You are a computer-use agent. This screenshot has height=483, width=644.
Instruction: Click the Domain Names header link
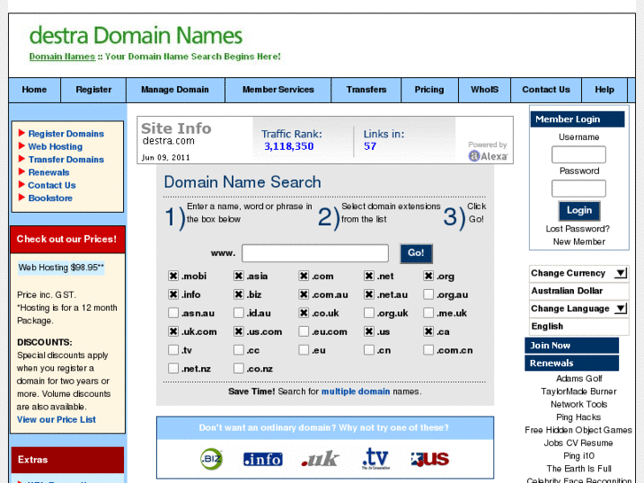[x=62, y=57]
